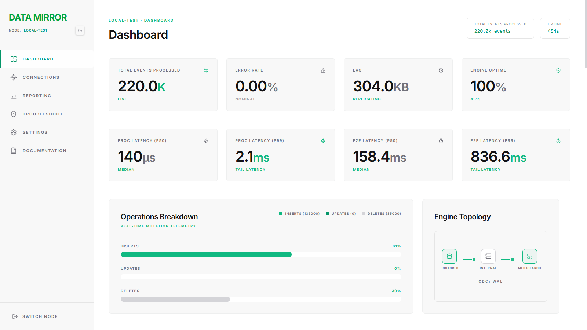Click the header Uptime 454s badge
The height and width of the screenshot is (330, 587).
(x=555, y=28)
